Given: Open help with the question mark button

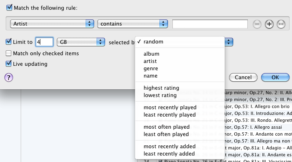Looking at the screenshot, I should (9, 78).
